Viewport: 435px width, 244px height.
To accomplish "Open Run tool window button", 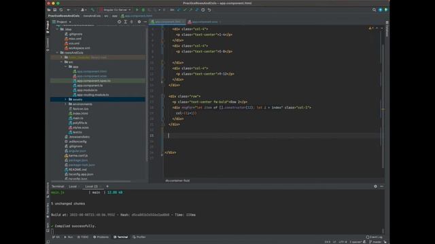I will pyautogui.click(x=69, y=237).
